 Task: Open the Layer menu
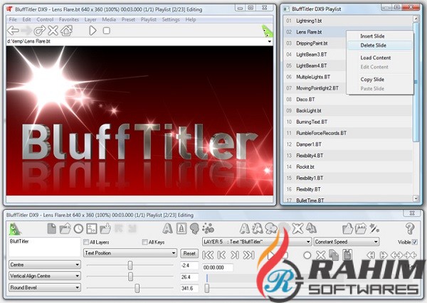(x=90, y=20)
